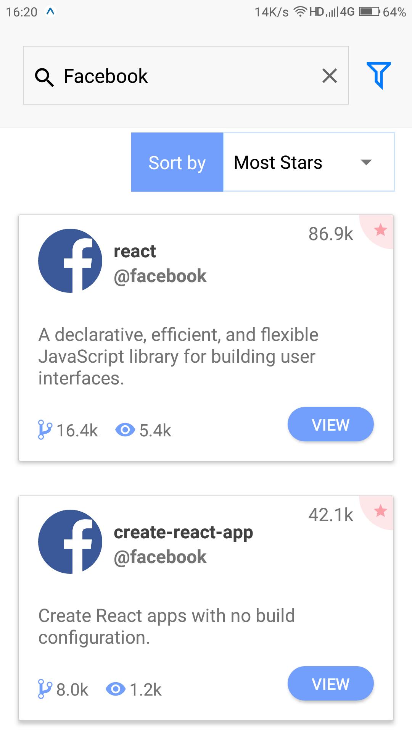The height and width of the screenshot is (733, 412).
Task: Open the react repository title
Action: tap(135, 251)
